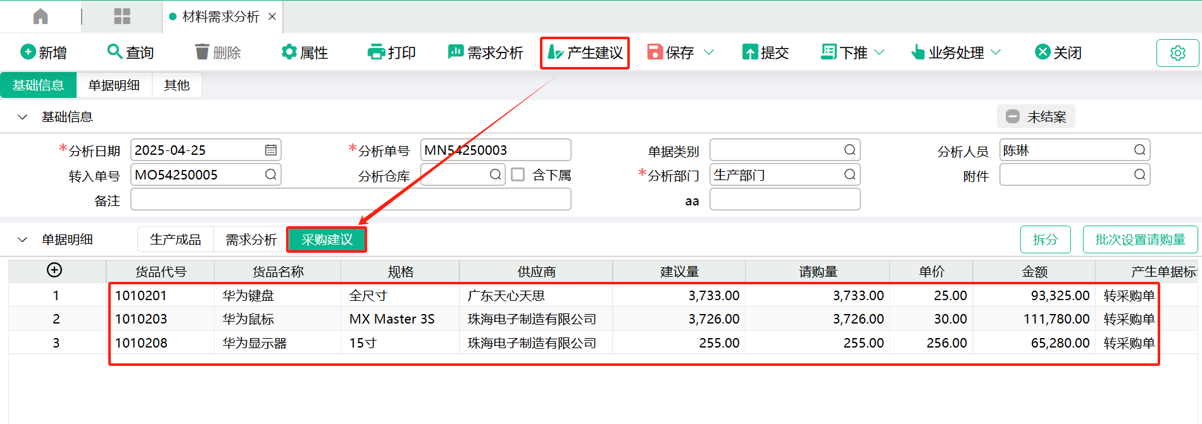The image size is (1202, 424).
Task: Open the 分析仓库 lookup search icon
Action: click(x=496, y=174)
